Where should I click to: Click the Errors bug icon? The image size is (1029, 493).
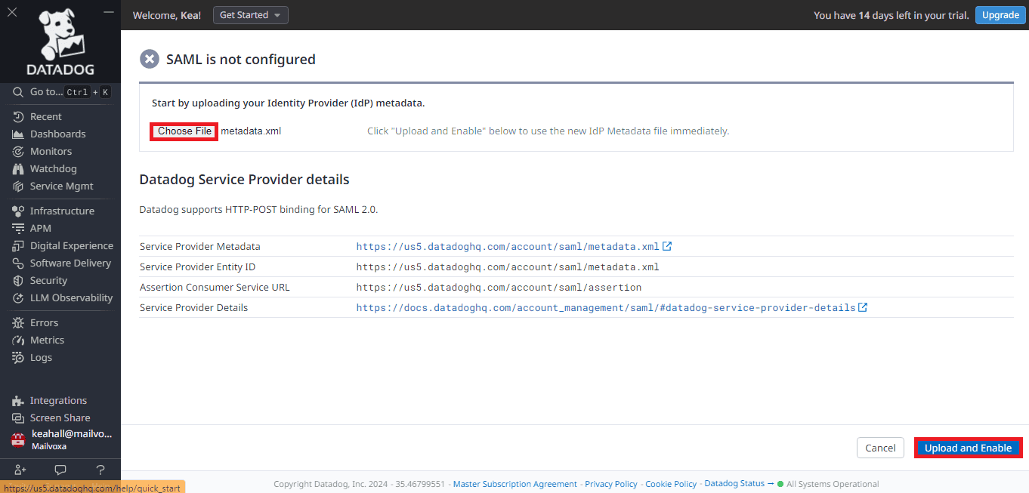pyautogui.click(x=18, y=323)
